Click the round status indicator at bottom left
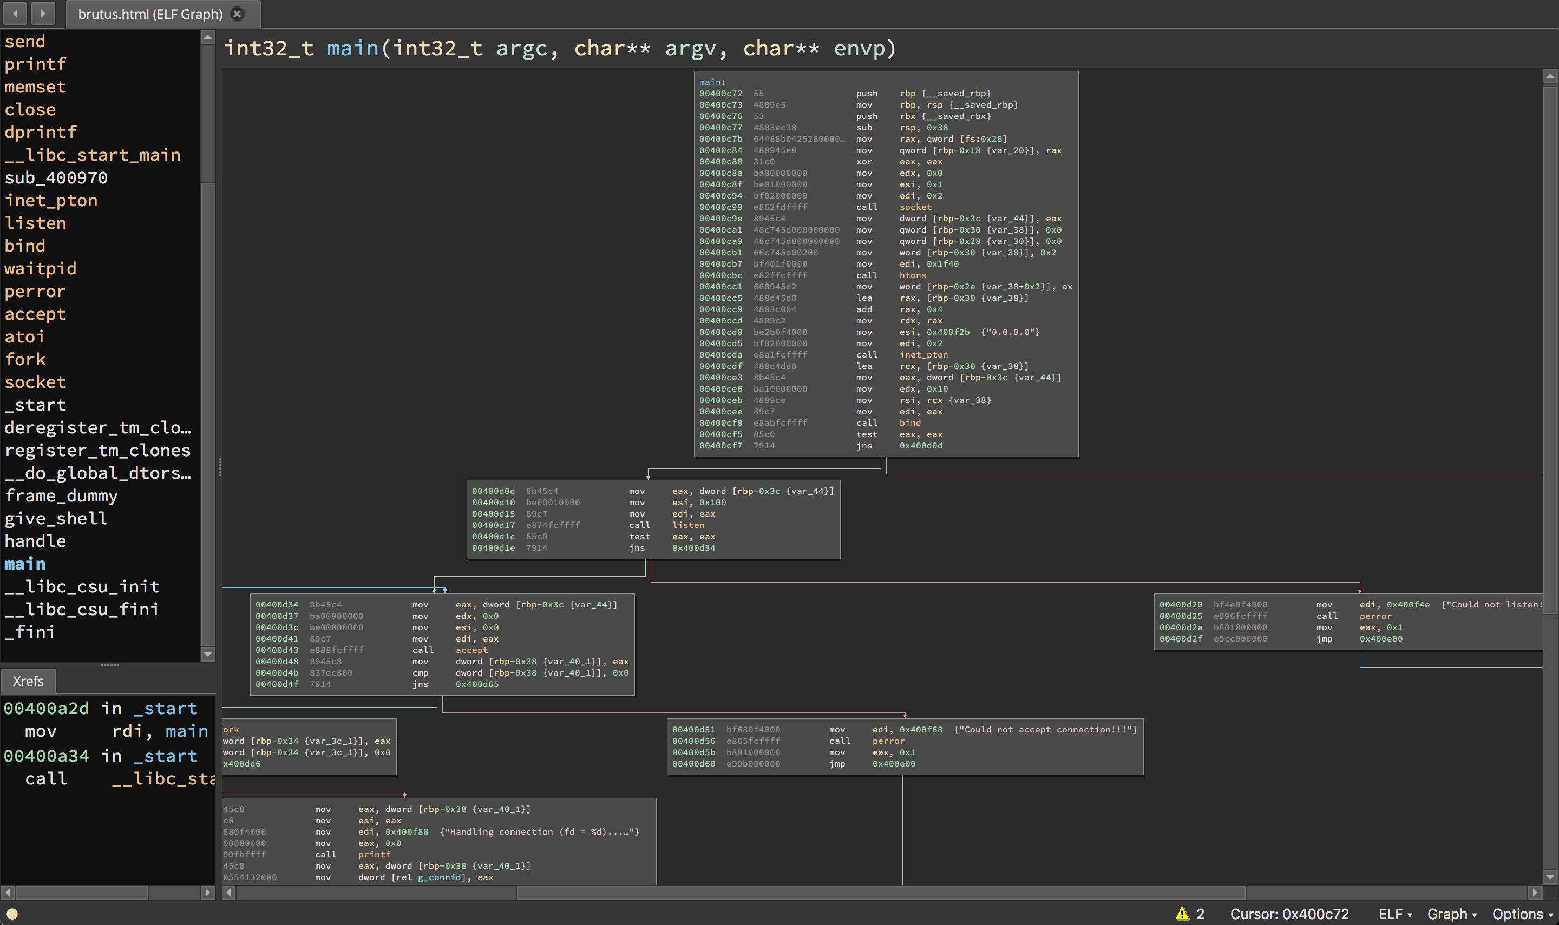The image size is (1559, 925). (12, 914)
